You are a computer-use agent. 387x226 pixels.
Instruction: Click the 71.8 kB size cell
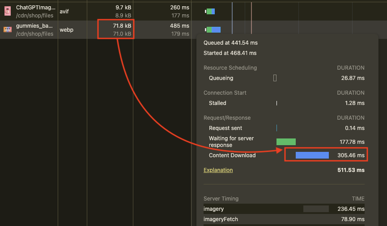pos(122,26)
